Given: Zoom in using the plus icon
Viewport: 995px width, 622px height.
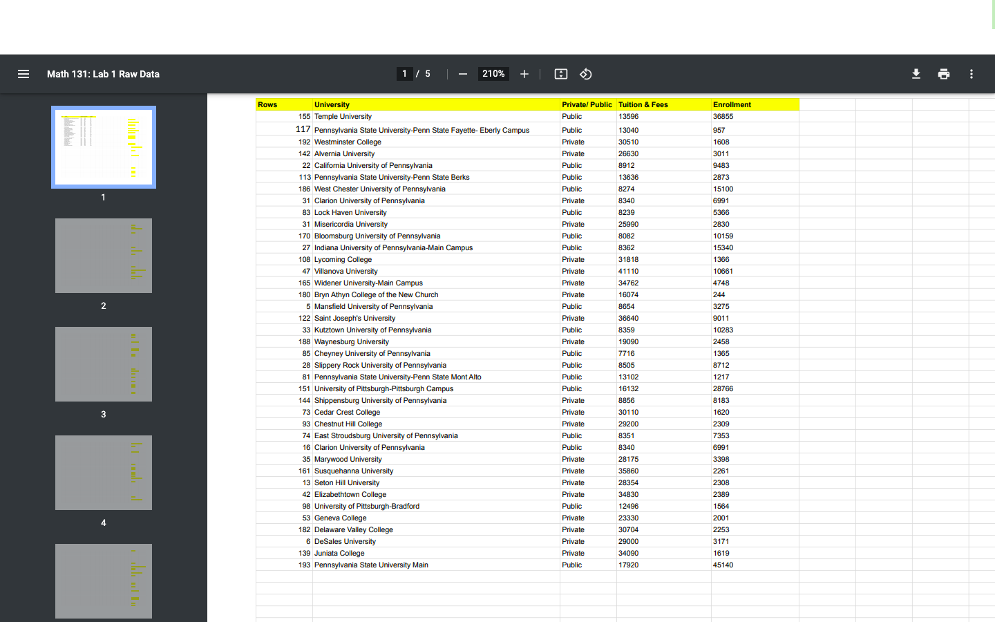Looking at the screenshot, I should pyautogui.click(x=524, y=73).
